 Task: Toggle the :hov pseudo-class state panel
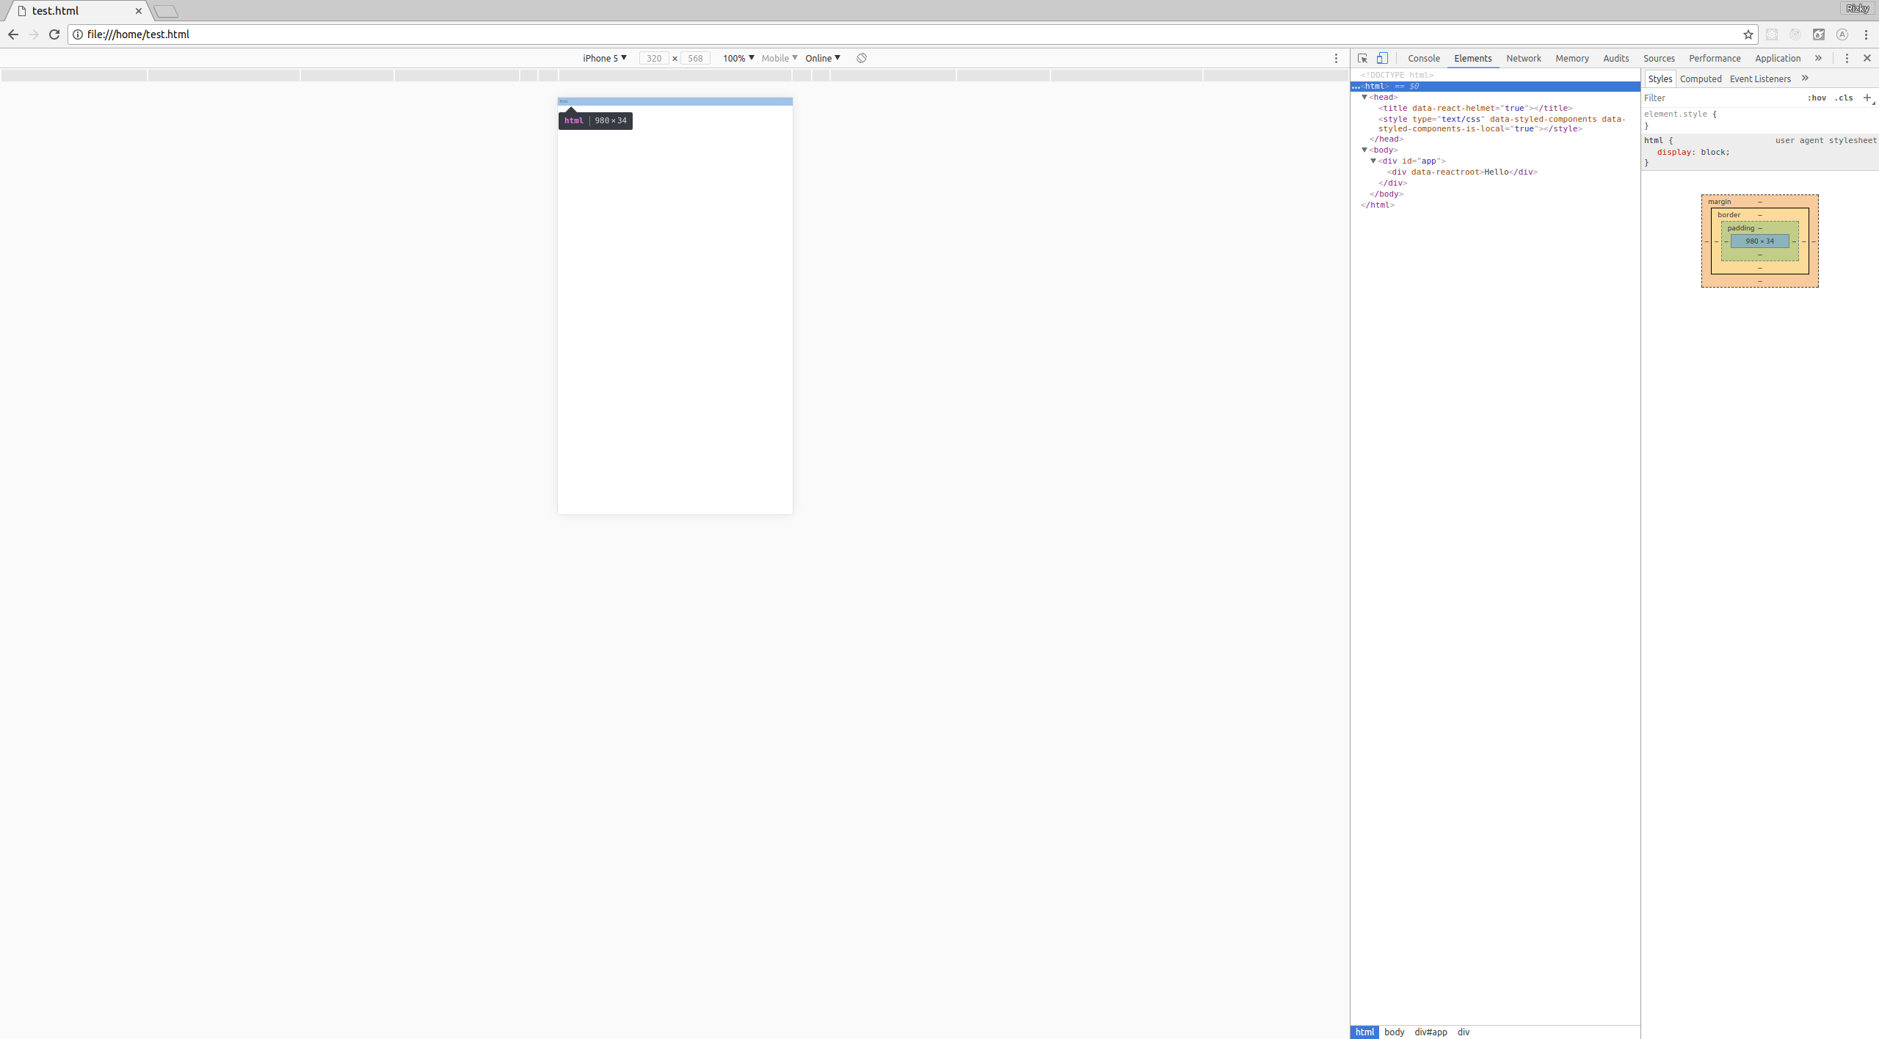coord(1817,98)
